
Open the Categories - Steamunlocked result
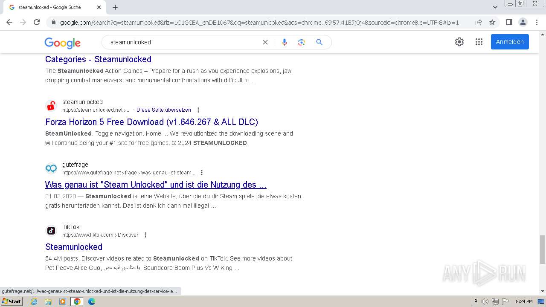tap(98, 59)
